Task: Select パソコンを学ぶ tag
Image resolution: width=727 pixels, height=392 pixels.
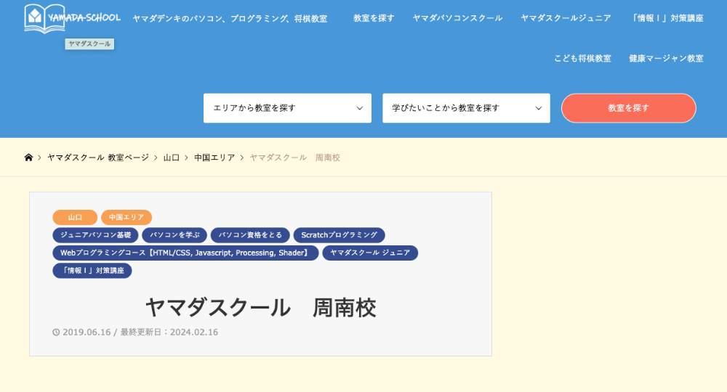Action: pyautogui.click(x=174, y=235)
